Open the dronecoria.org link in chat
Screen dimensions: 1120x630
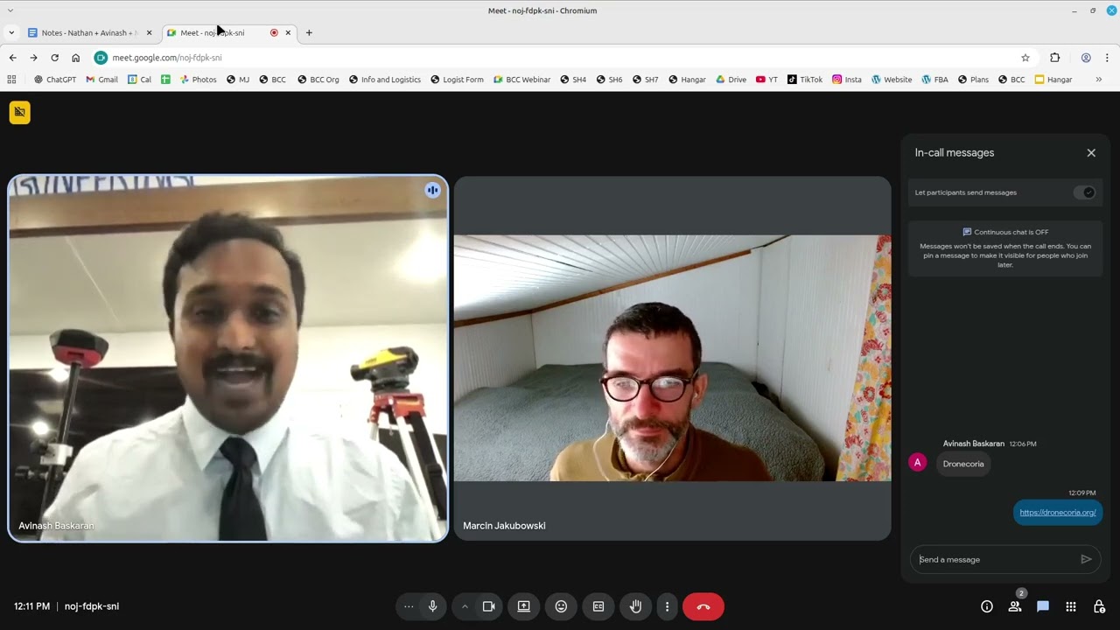click(1057, 513)
